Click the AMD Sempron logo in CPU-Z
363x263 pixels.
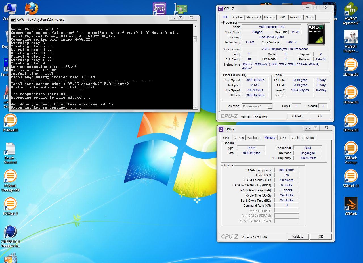[x=316, y=34]
